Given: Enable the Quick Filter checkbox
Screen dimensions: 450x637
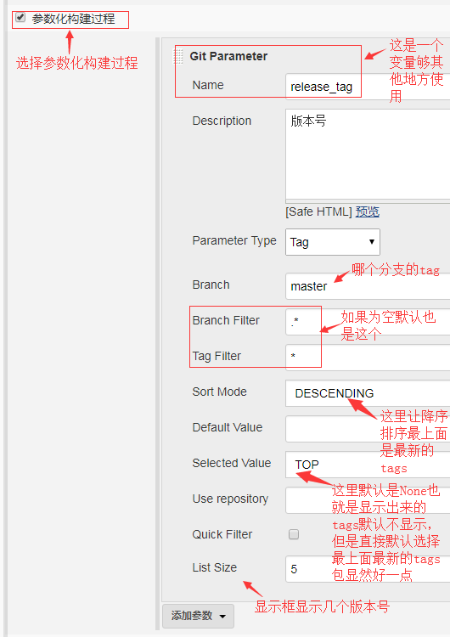Looking at the screenshot, I should coord(294,534).
